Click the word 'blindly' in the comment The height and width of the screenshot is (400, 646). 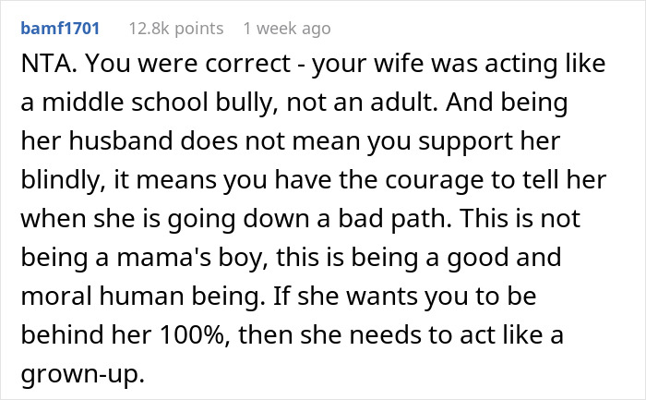(62, 181)
